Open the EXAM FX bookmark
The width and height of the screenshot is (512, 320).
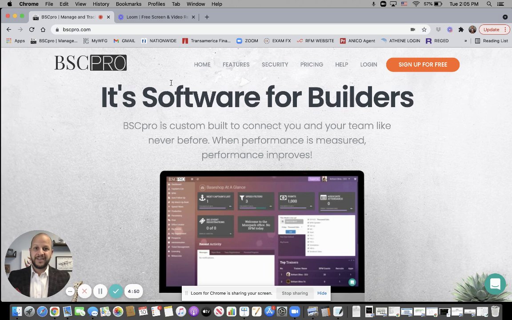tap(277, 41)
